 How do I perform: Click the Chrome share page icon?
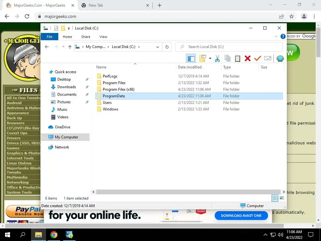point(282,16)
